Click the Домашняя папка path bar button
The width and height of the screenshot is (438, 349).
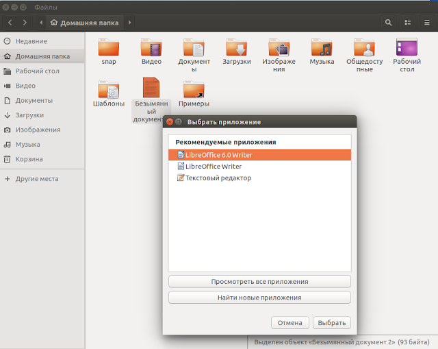[x=85, y=23]
